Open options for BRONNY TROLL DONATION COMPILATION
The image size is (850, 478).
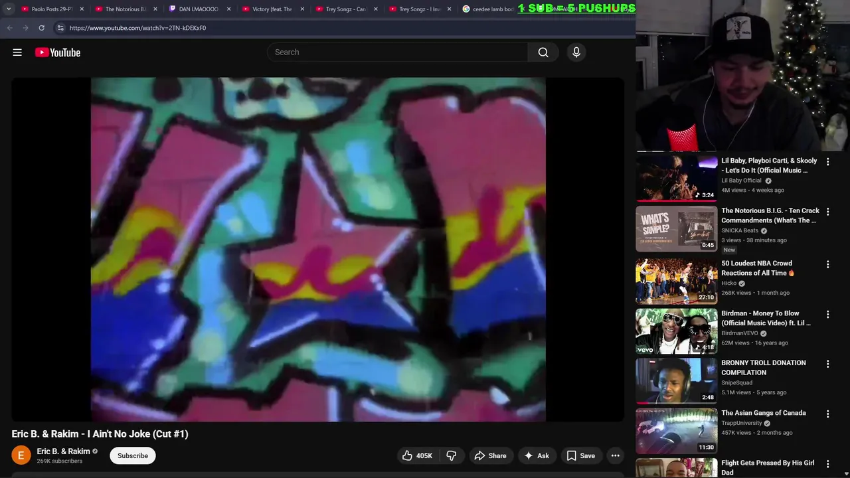827,364
